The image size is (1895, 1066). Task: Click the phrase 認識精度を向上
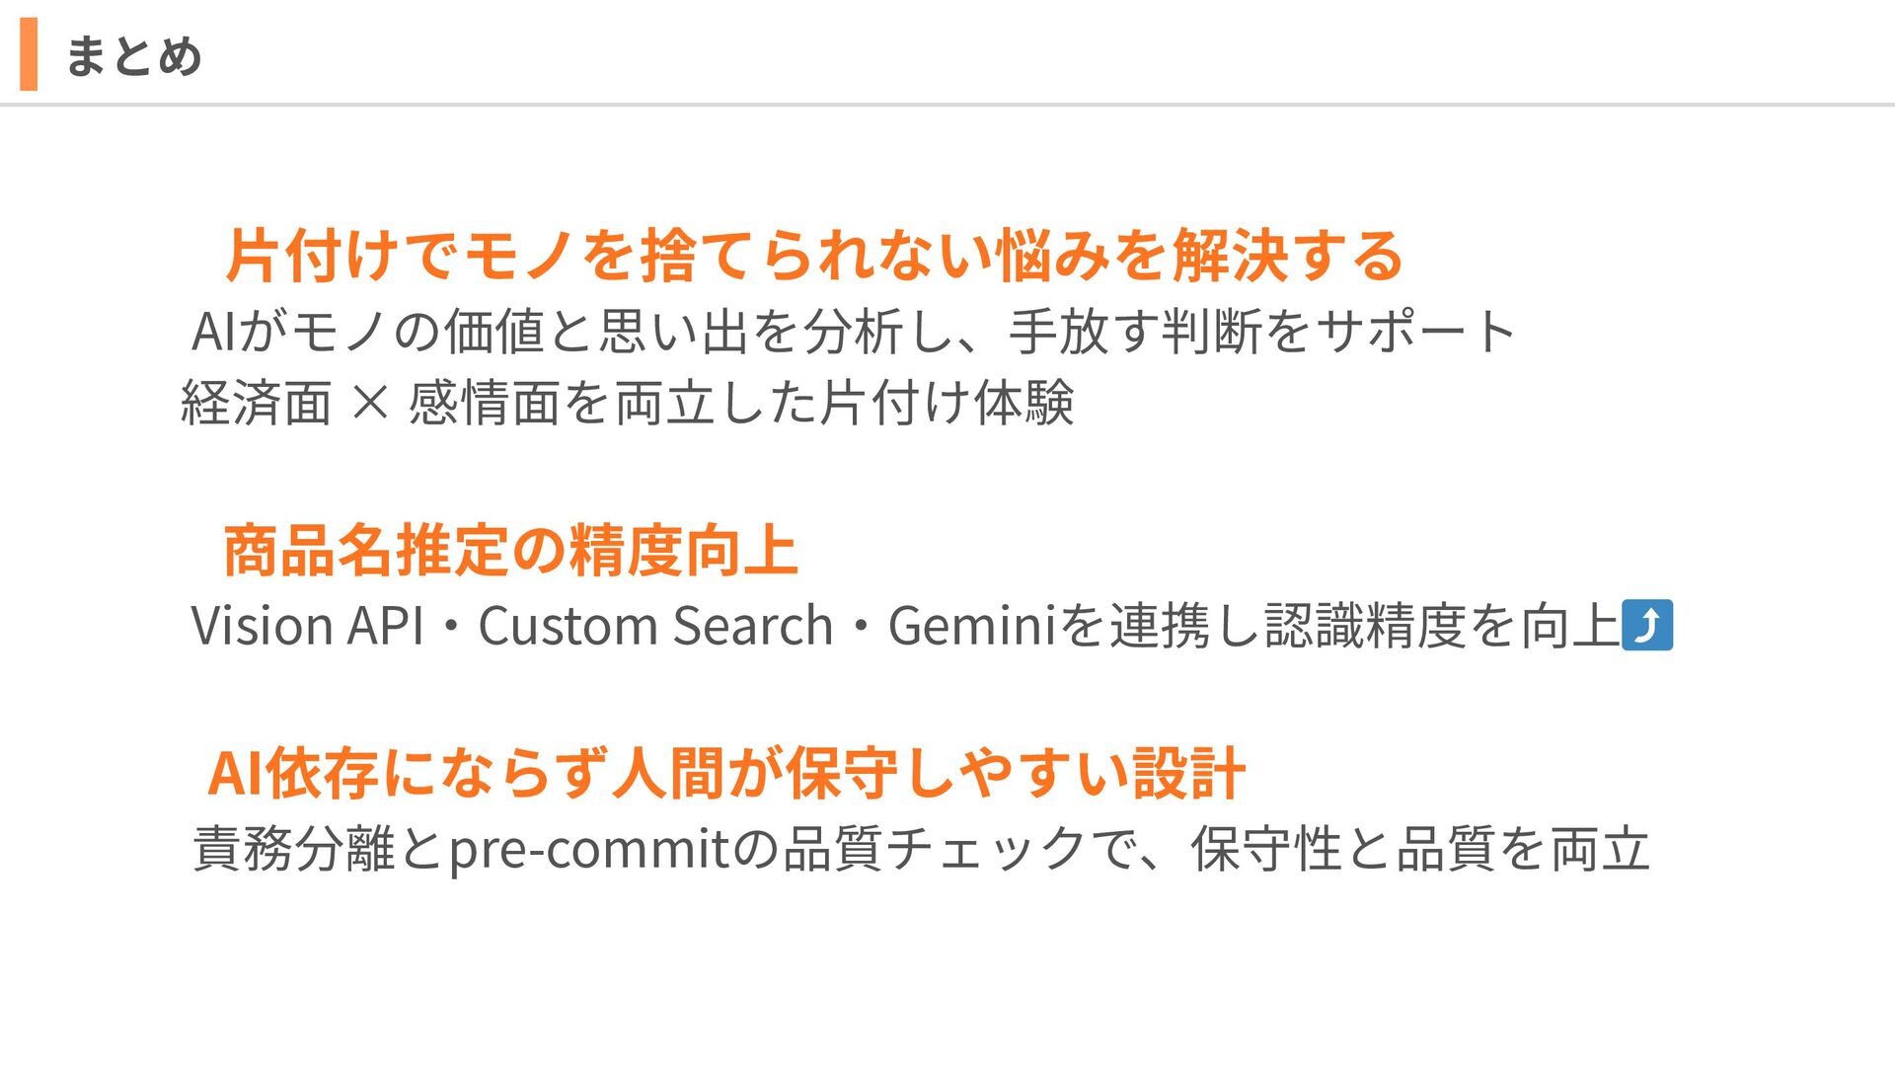(x=1443, y=626)
